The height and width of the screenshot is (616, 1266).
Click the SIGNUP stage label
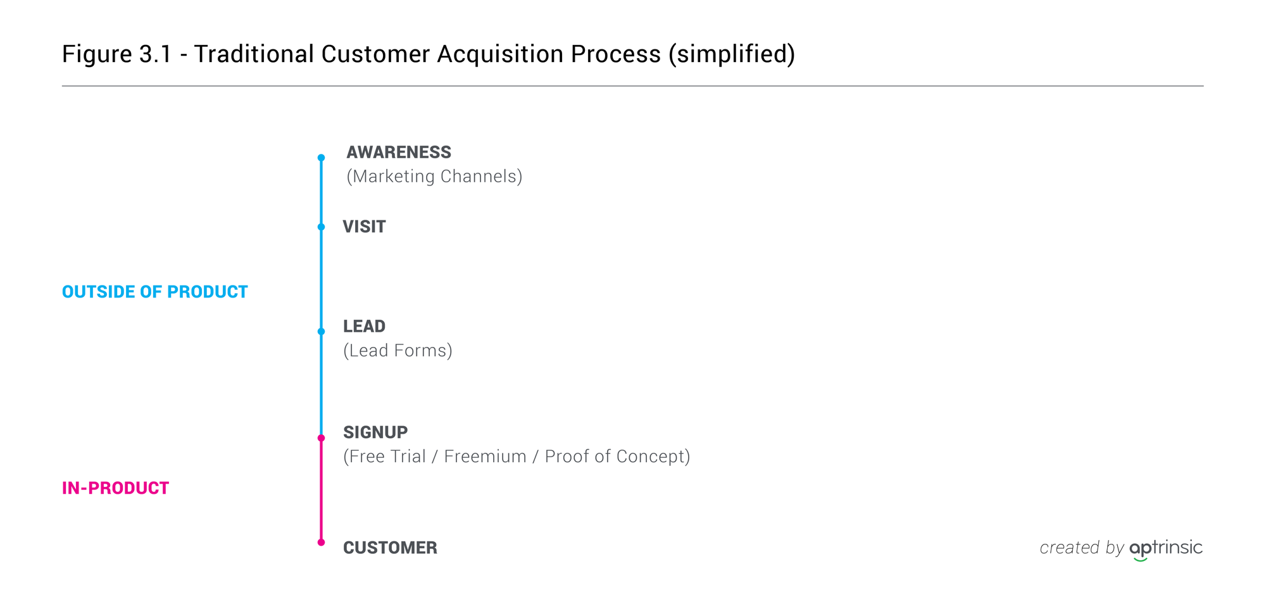[x=375, y=432]
